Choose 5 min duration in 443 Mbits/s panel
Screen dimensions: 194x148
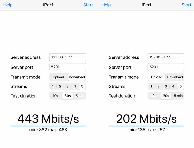[80, 96]
